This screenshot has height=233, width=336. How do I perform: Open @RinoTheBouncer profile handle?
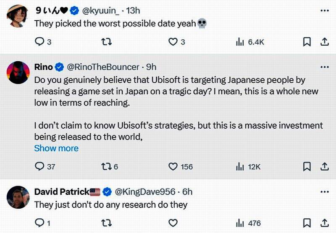pyautogui.click(x=102, y=67)
